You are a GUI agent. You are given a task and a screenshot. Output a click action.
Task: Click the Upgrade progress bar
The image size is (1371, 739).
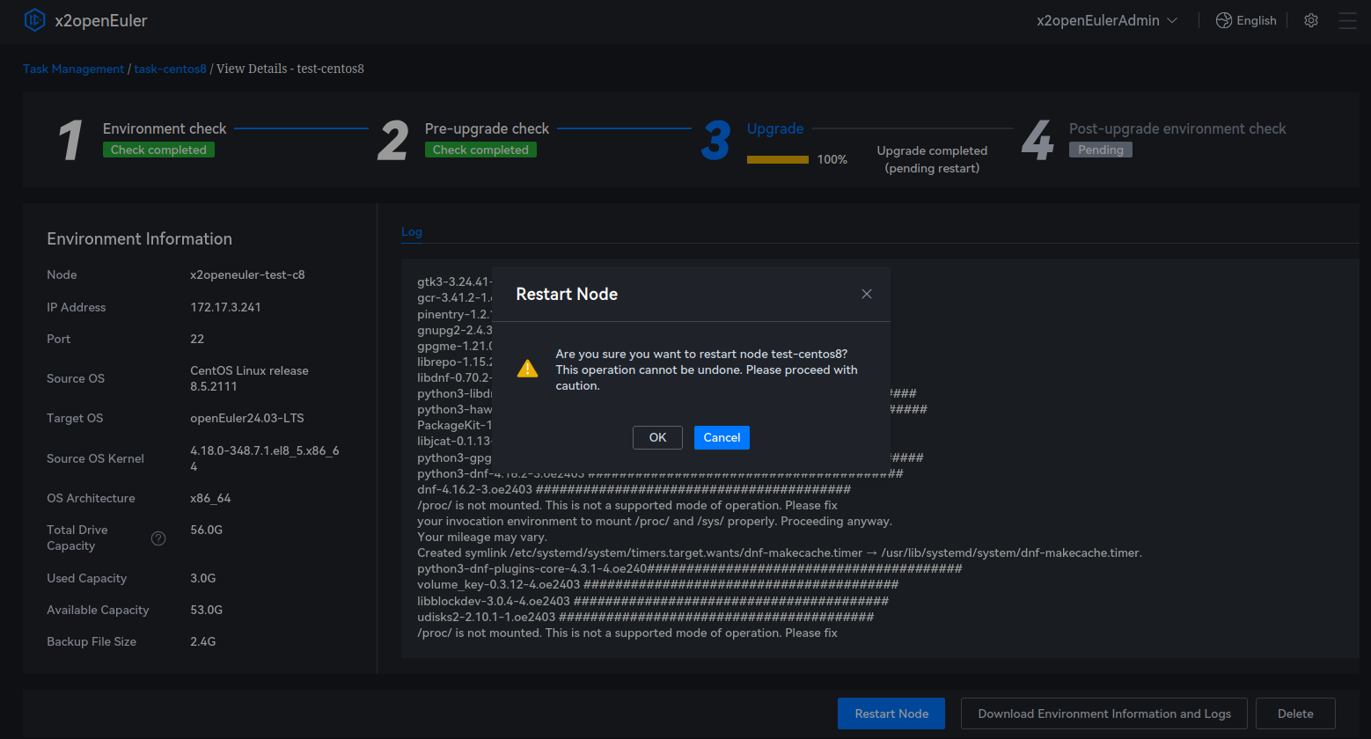[x=778, y=159]
